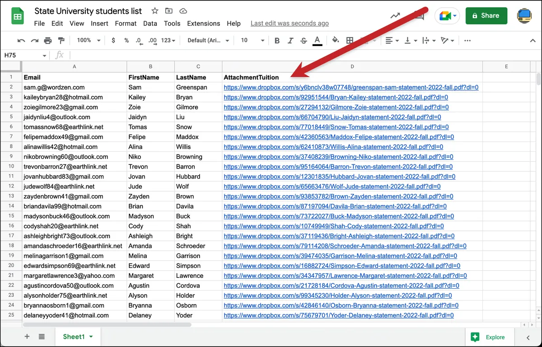Activate the paint format tool
The image size is (542, 347).
pyautogui.click(x=61, y=40)
